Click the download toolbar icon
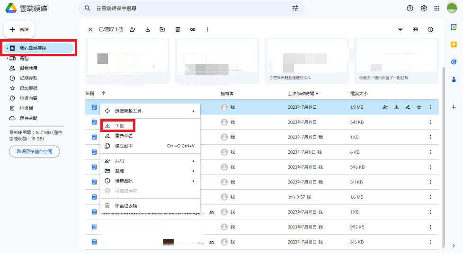463x253 pixels. 148,29
